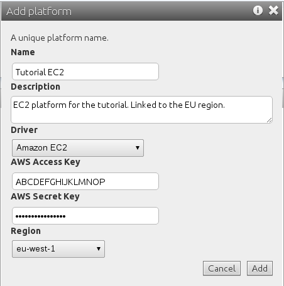Focus the AWS Access Key input

pos(85,181)
